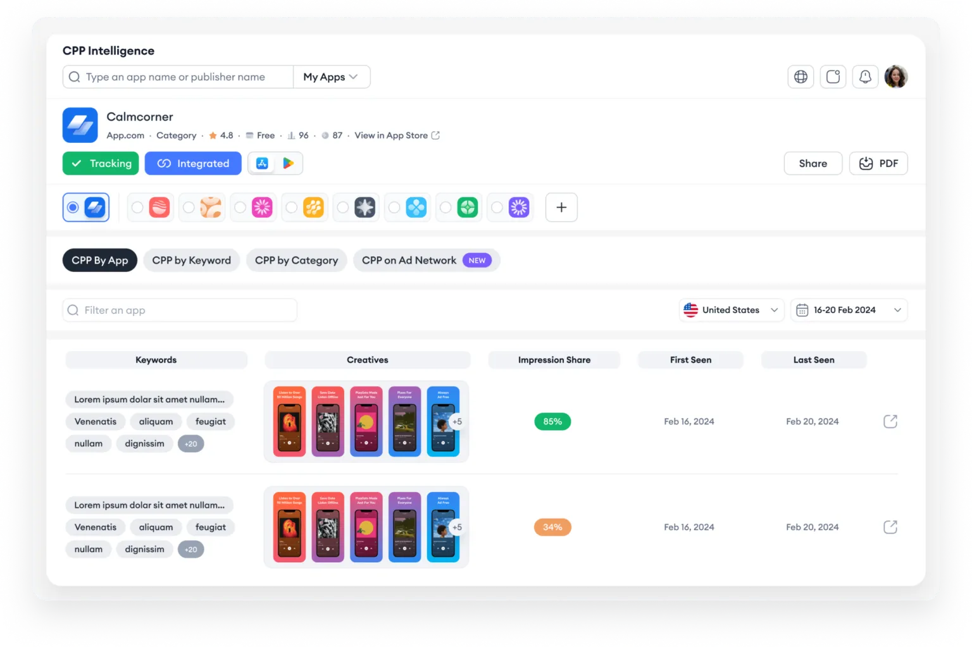Open the United States country dropdown

point(732,310)
